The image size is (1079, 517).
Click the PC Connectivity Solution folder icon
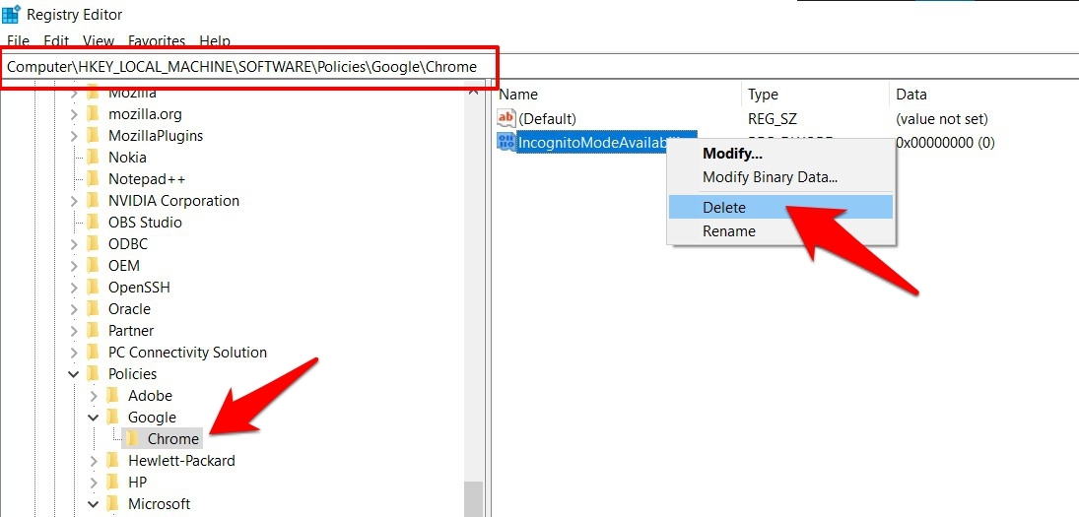click(94, 352)
